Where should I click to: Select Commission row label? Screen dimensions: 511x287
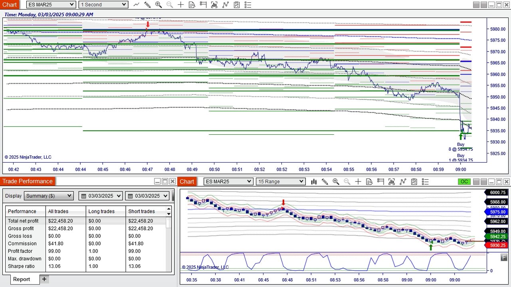click(x=22, y=244)
